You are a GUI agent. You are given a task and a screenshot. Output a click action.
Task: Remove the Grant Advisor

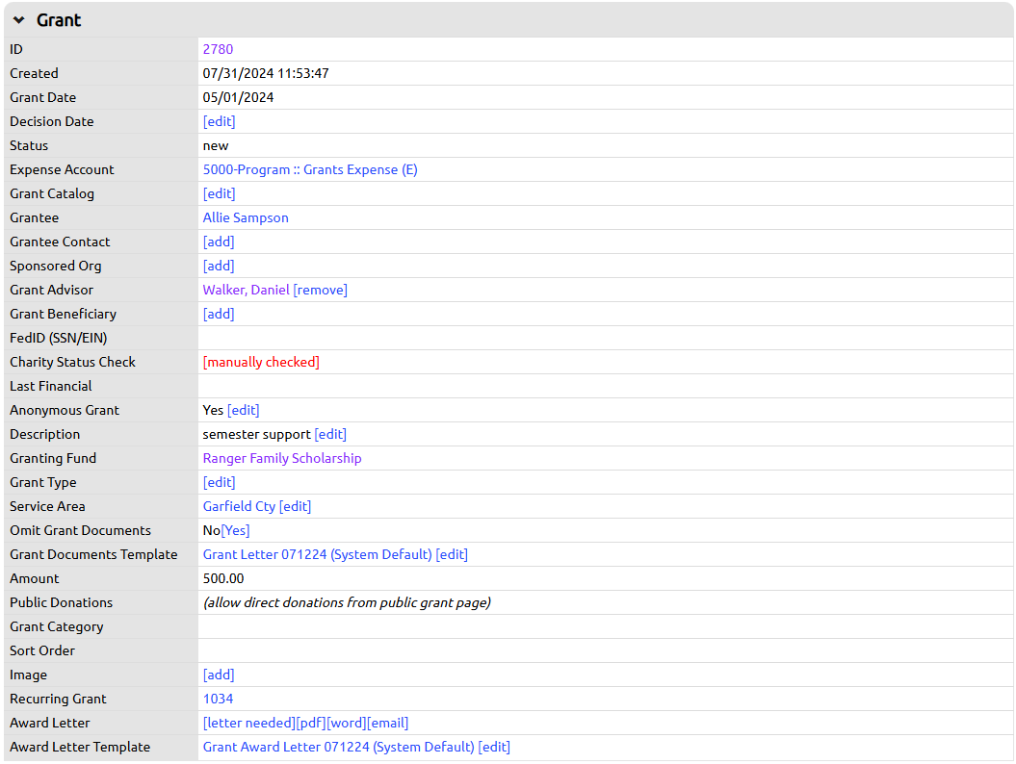[x=320, y=290]
